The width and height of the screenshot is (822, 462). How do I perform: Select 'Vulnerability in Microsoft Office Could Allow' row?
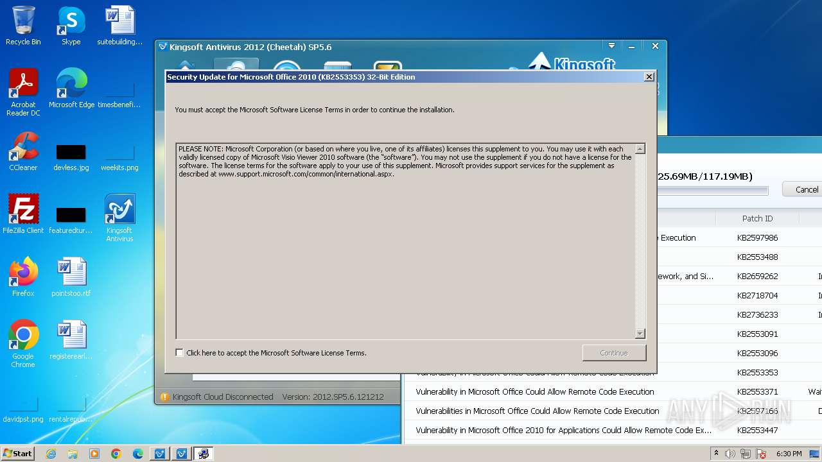(613, 391)
